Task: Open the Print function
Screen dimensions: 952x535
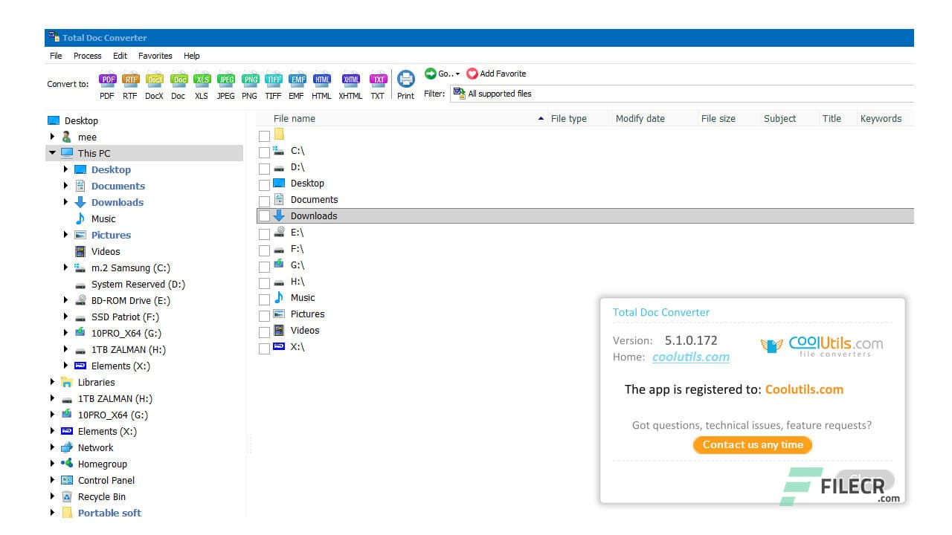Action: [x=405, y=80]
